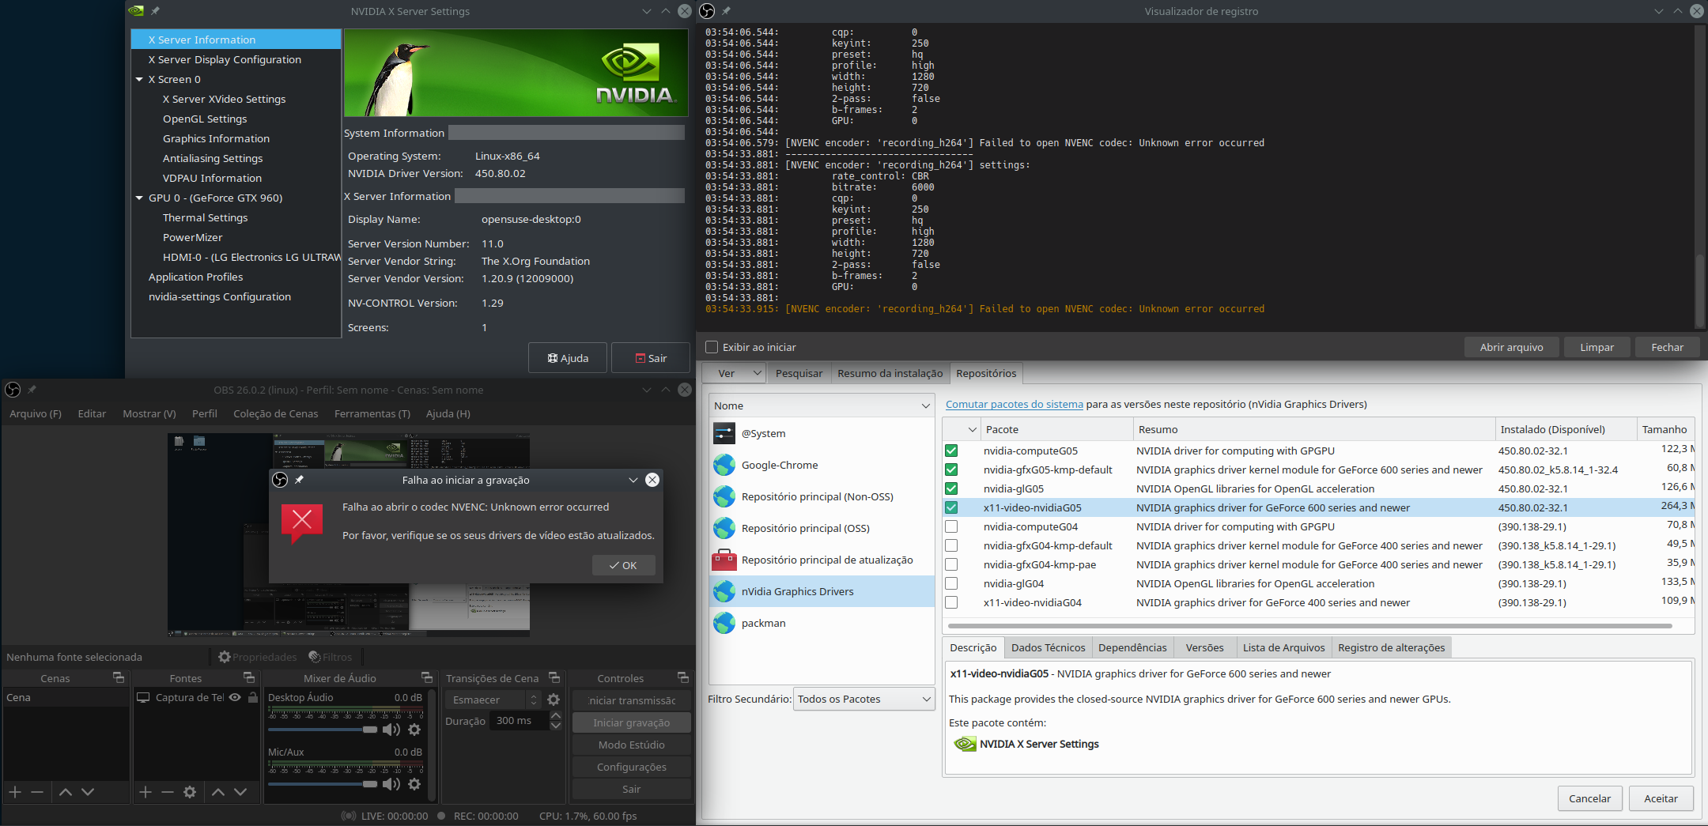Adjust Desktop Áudio volume slider

click(x=323, y=730)
